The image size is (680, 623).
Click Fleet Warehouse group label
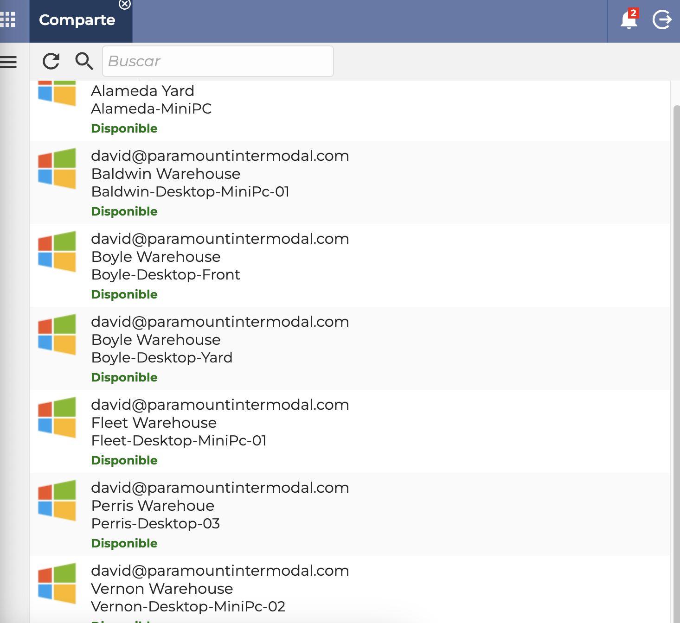click(154, 423)
